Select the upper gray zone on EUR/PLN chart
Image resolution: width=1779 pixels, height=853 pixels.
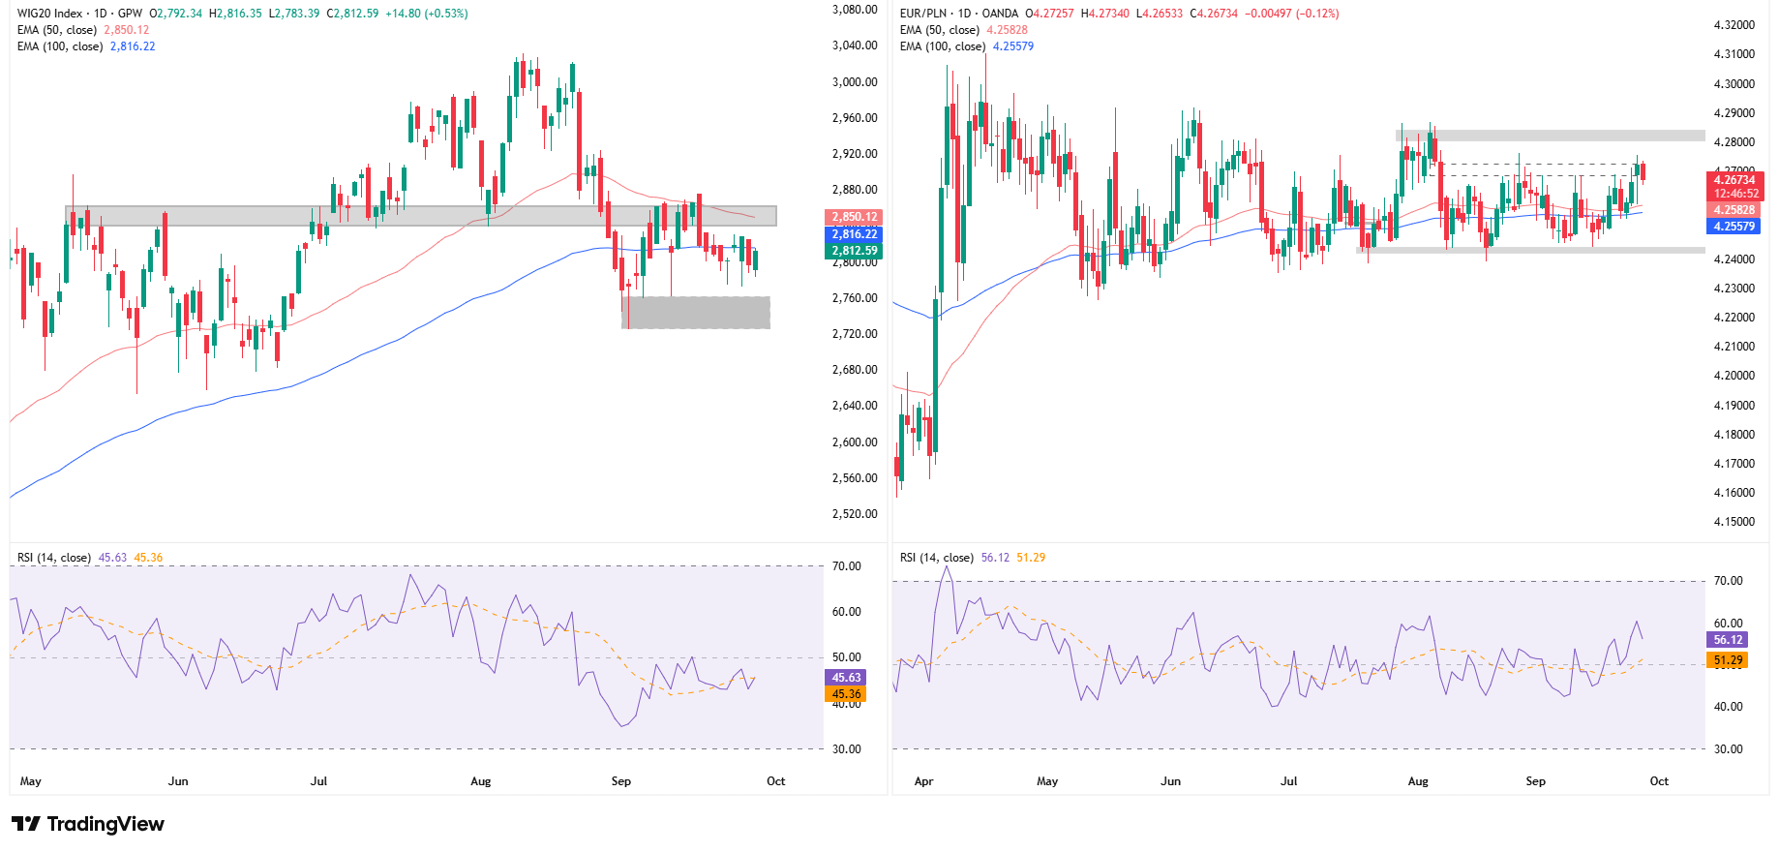[1549, 136]
